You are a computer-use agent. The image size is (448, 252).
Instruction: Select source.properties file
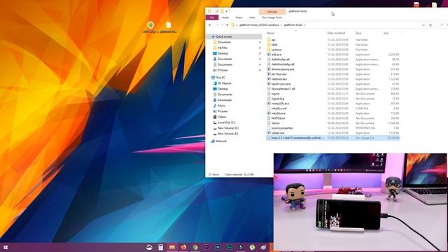(x=282, y=128)
